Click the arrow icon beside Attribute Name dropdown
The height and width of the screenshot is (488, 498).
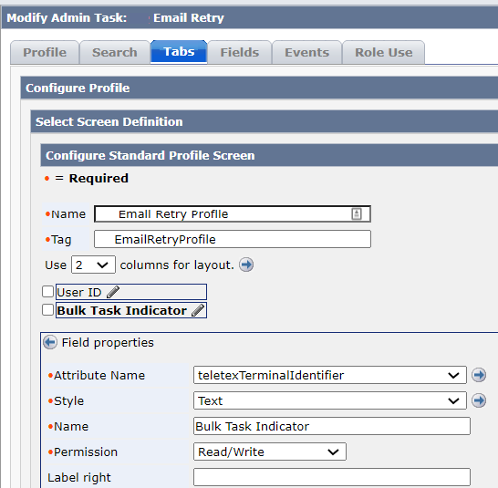pos(479,375)
